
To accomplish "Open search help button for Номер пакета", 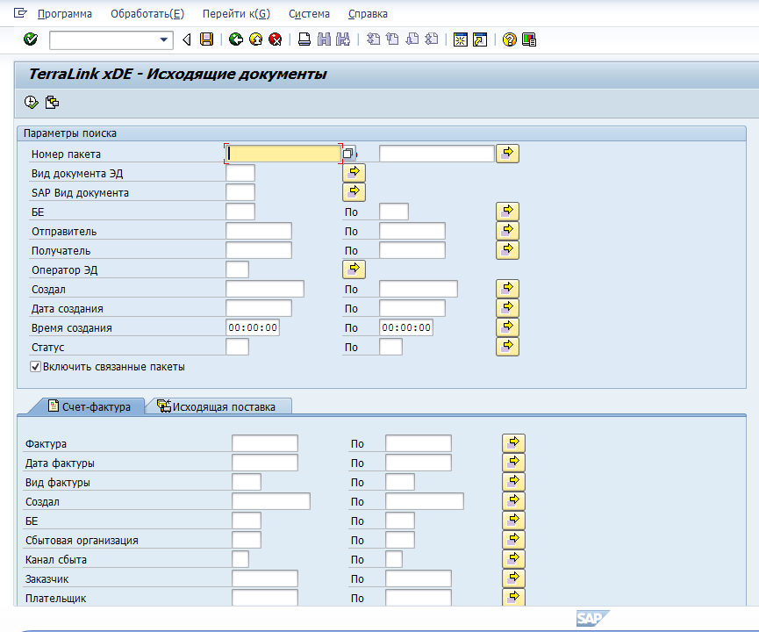I will tap(348, 154).
